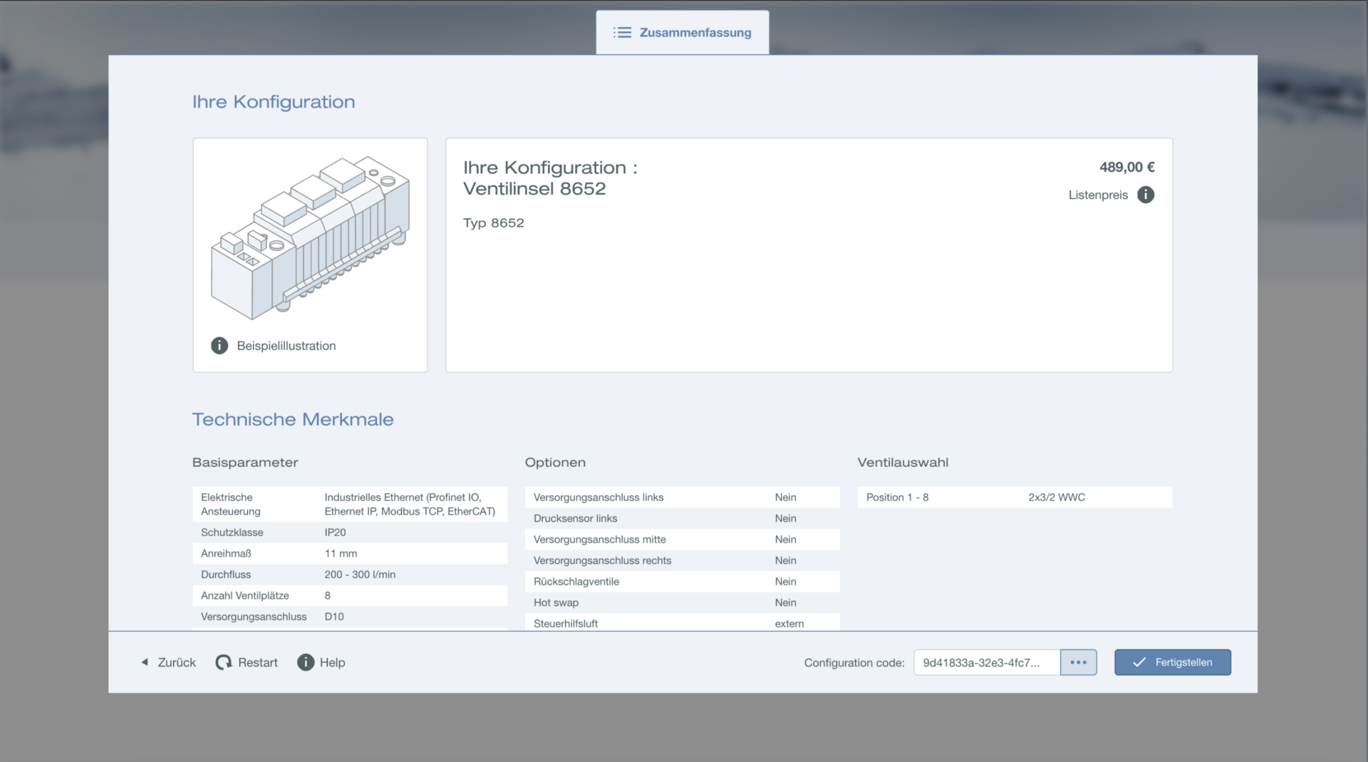
Task: Click the Schutzklasse IP20 row
Action: click(349, 532)
